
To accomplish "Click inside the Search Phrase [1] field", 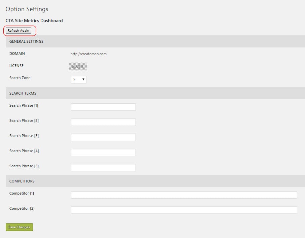I will click(103, 107).
